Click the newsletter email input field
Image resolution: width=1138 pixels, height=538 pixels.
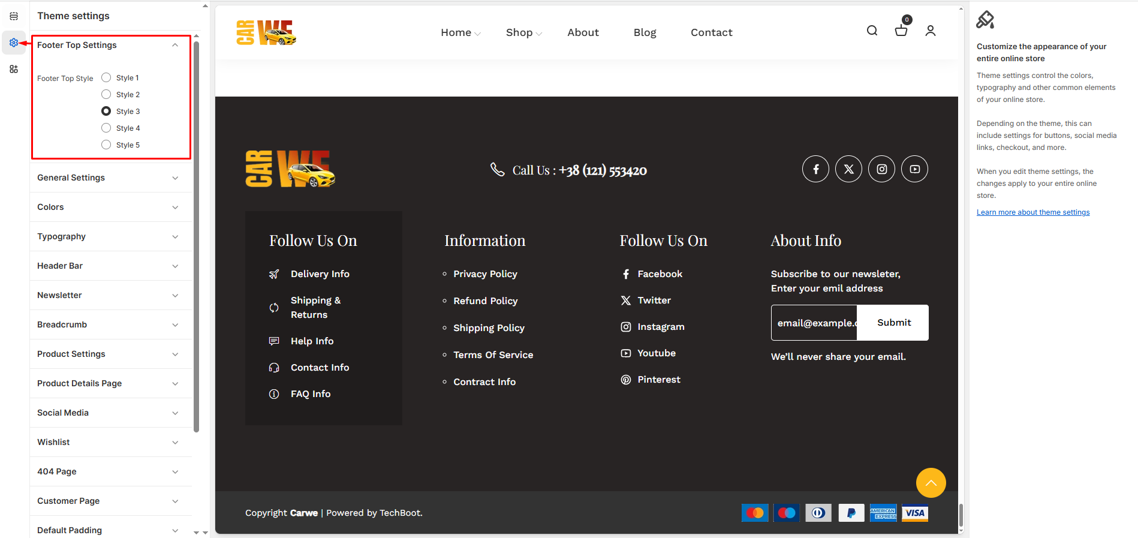814,323
